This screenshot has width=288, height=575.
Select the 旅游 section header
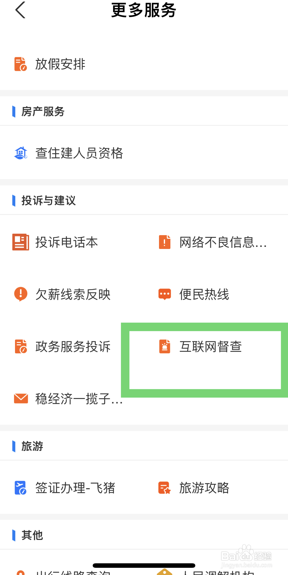pyautogui.click(x=144, y=446)
